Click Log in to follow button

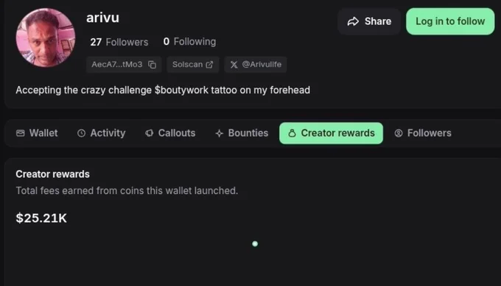pyautogui.click(x=450, y=21)
